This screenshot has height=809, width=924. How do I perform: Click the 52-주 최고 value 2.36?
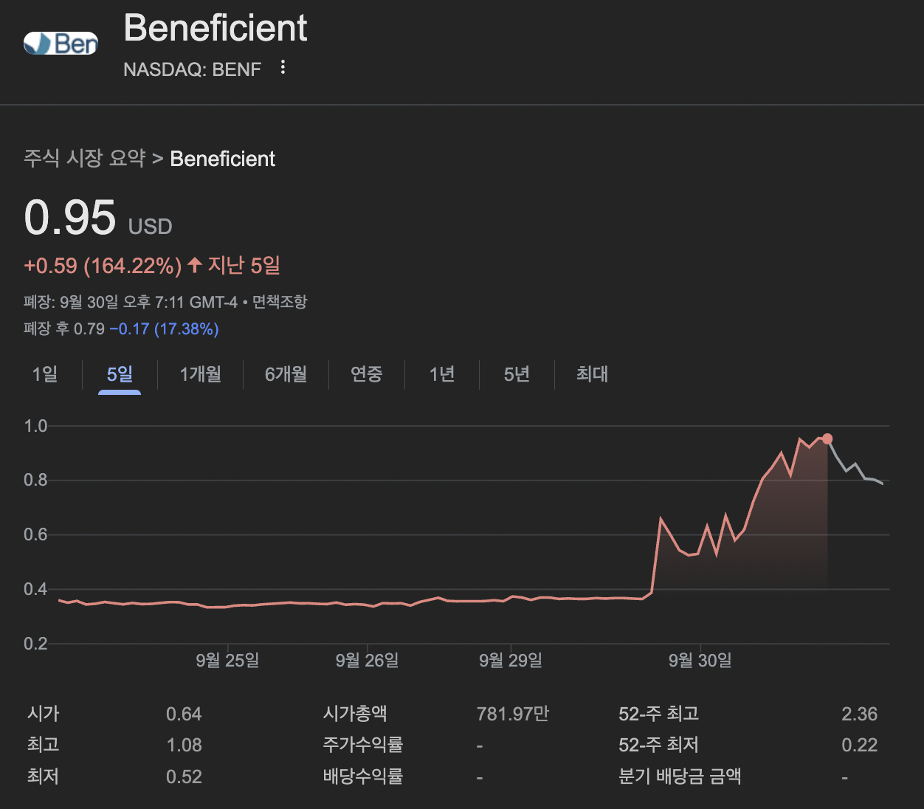point(860,714)
